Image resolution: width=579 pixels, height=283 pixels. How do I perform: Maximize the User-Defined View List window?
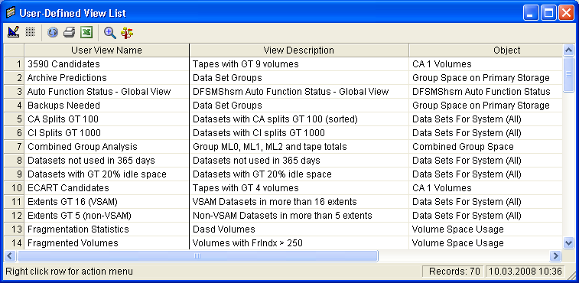click(x=548, y=14)
